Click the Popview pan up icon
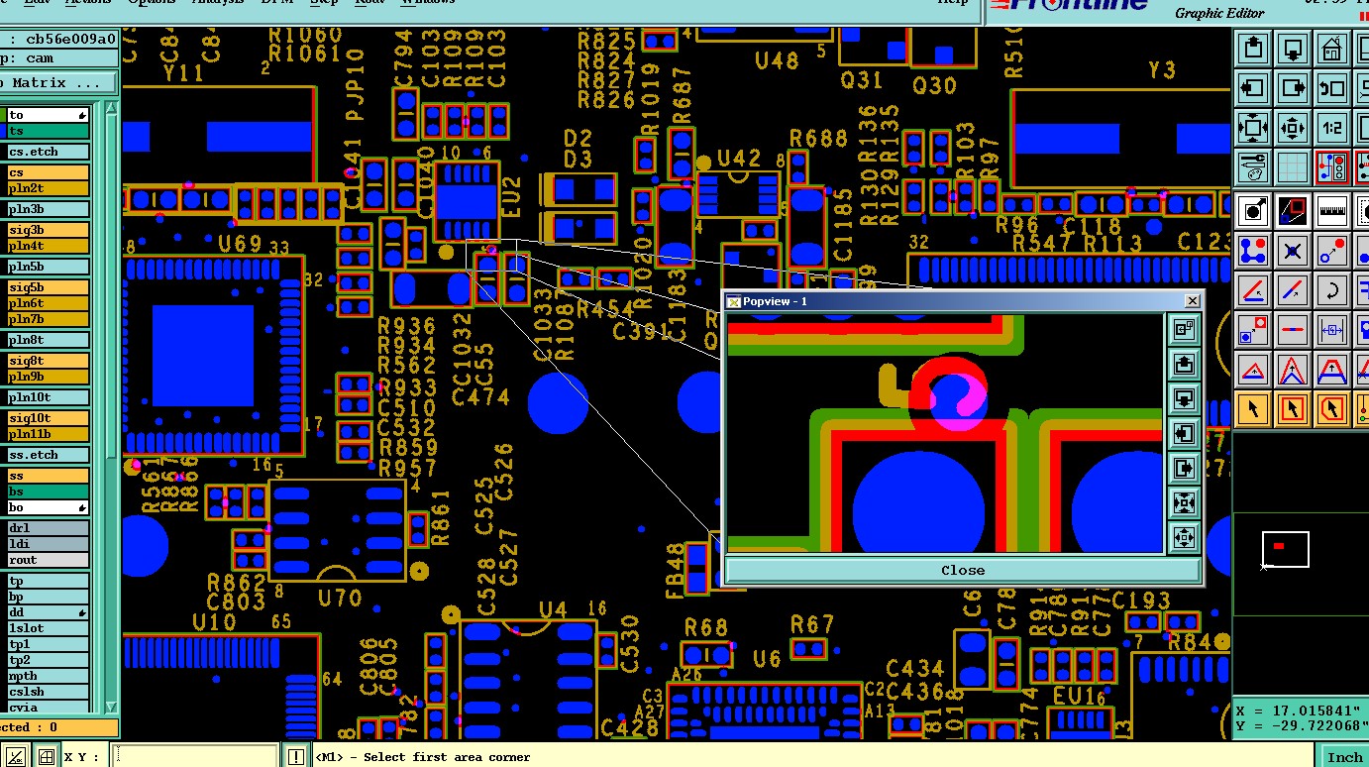The image size is (1369, 767). click(x=1185, y=365)
